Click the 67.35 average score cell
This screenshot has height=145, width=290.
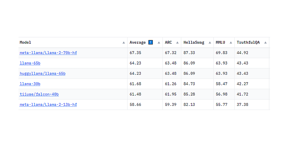pos(145,53)
